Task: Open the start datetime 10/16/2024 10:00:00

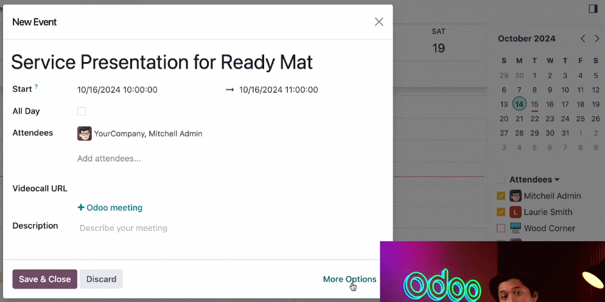Action: [117, 90]
